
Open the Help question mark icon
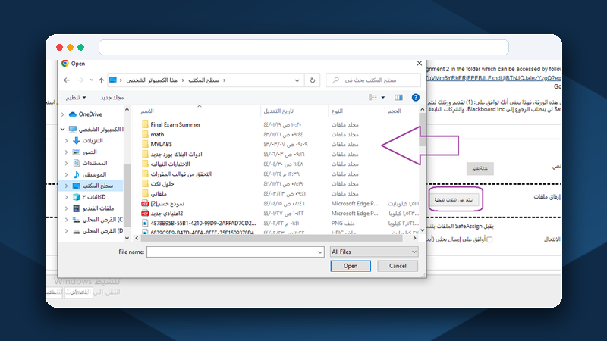415,98
